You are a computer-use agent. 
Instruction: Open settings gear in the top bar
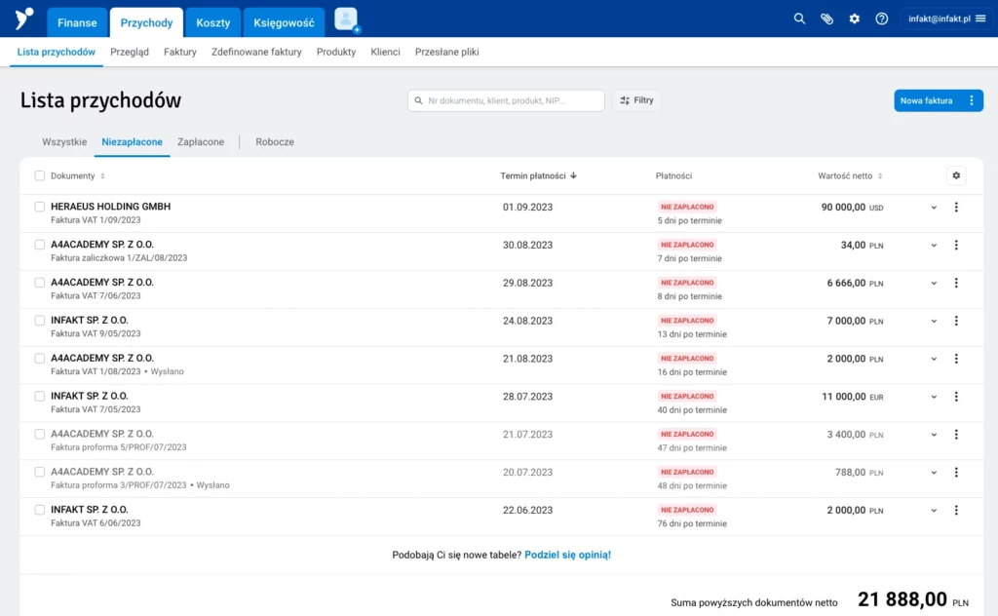[x=855, y=19]
